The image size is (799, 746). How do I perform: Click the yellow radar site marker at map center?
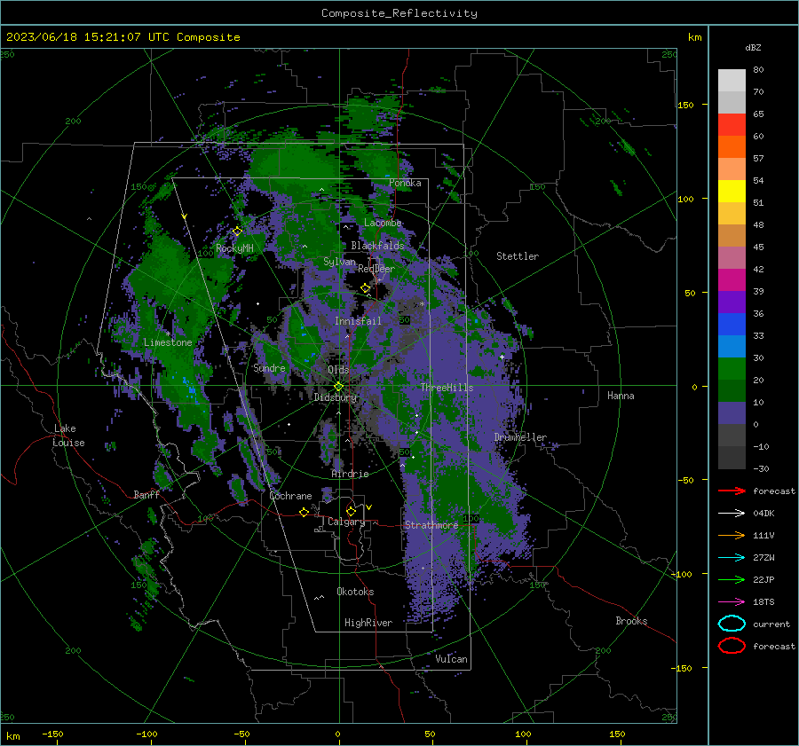(x=339, y=386)
